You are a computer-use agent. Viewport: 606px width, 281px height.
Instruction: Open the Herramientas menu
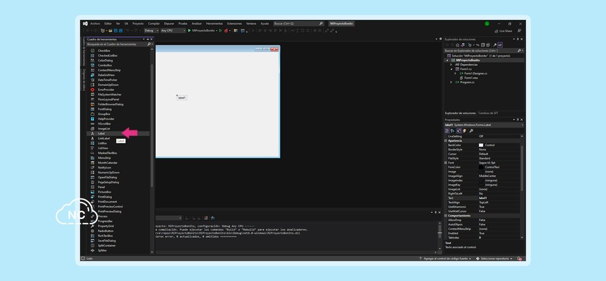pyautogui.click(x=214, y=23)
